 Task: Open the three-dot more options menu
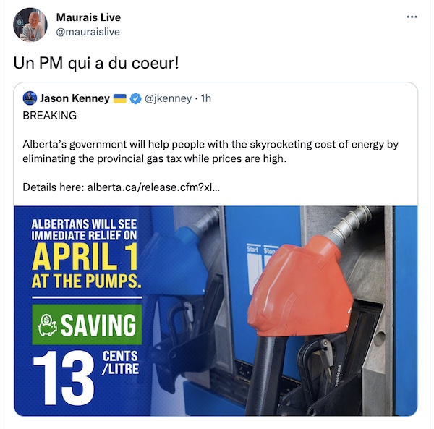click(x=412, y=17)
